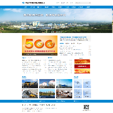
Task: Click the QR code in the footer
Action: tap(86, 107)
